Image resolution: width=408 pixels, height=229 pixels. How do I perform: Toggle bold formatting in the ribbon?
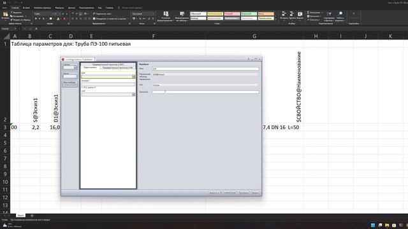(36, 18)
